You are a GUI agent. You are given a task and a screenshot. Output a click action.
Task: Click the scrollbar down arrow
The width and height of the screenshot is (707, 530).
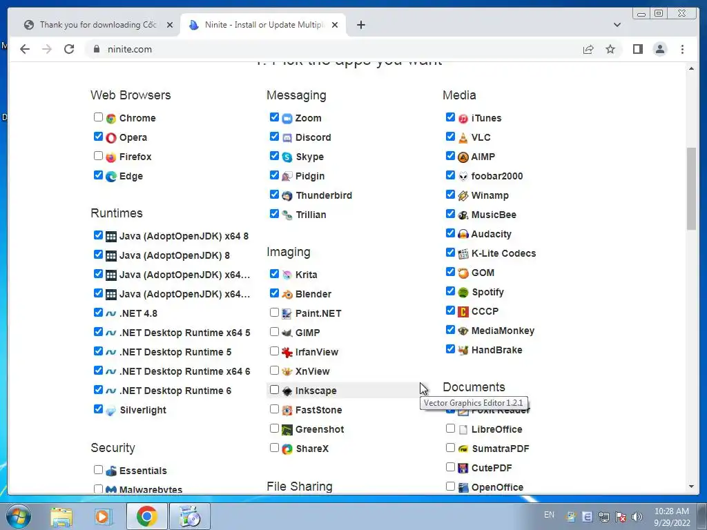[x=691, y=487]
